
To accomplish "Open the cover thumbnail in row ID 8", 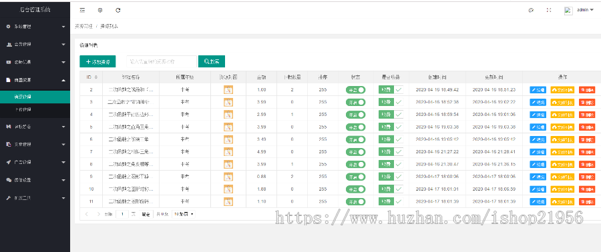I will (228, 165).
